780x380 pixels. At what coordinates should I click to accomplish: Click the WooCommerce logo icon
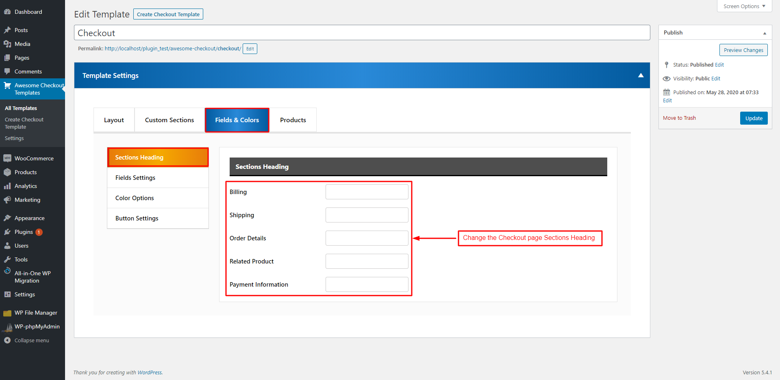tap(7, 158)
